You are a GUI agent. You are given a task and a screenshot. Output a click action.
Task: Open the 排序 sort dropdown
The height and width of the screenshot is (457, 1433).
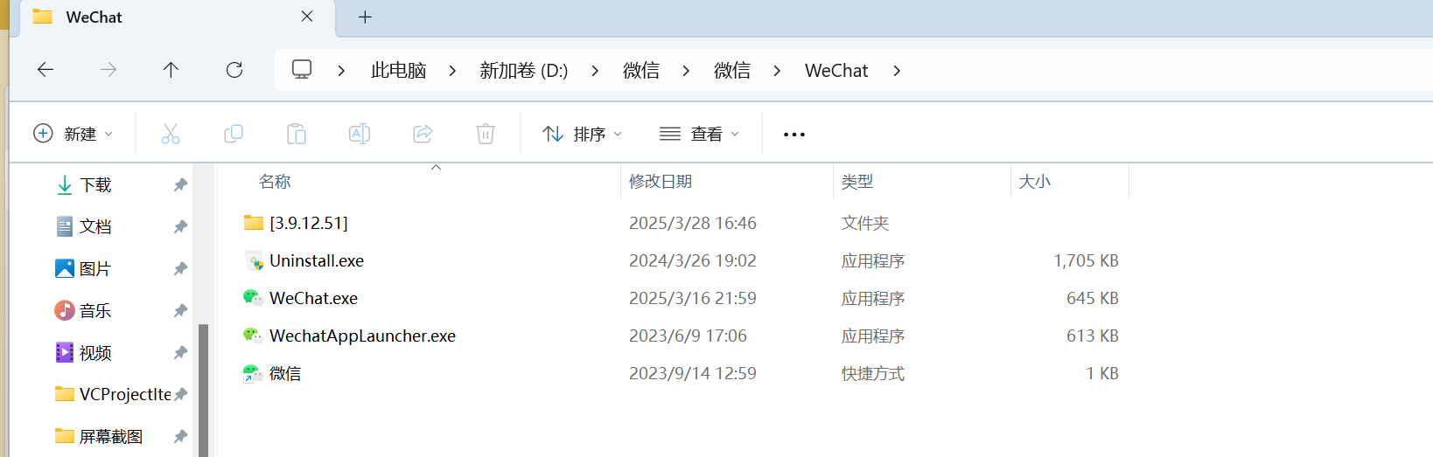coord(583,134)
